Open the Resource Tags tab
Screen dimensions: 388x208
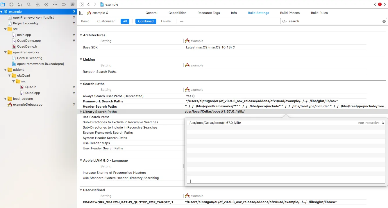tap(209, 13)
